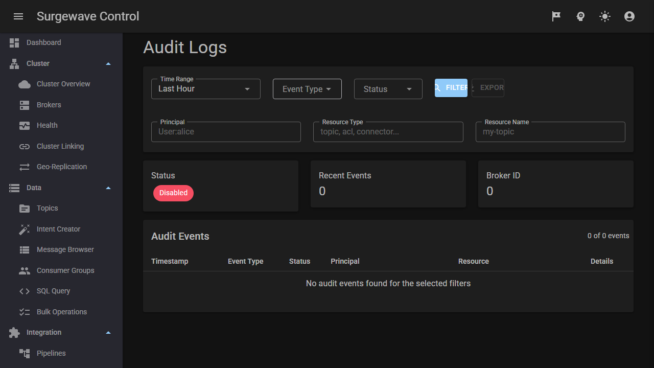654x368 pixels.
Task: Open Geo-Replication page
Action: click(x=61, y=167)
